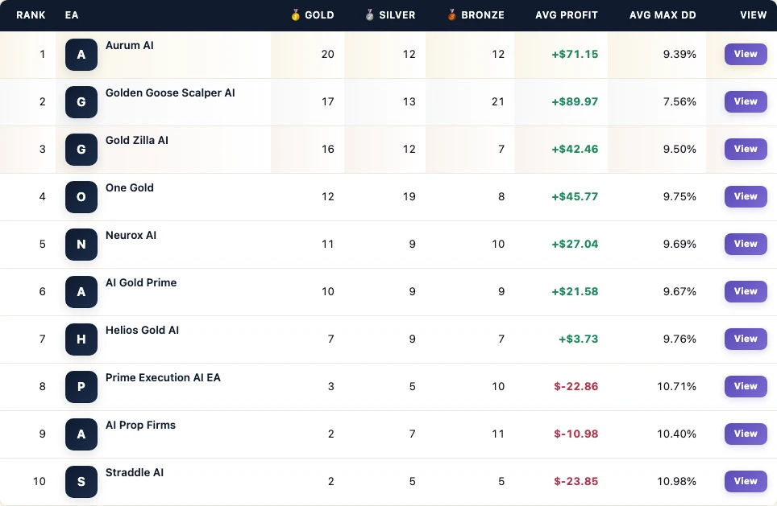Click the AVG PROFIT column header
Screen dimensions: 777x506
(x=567, y=15)
